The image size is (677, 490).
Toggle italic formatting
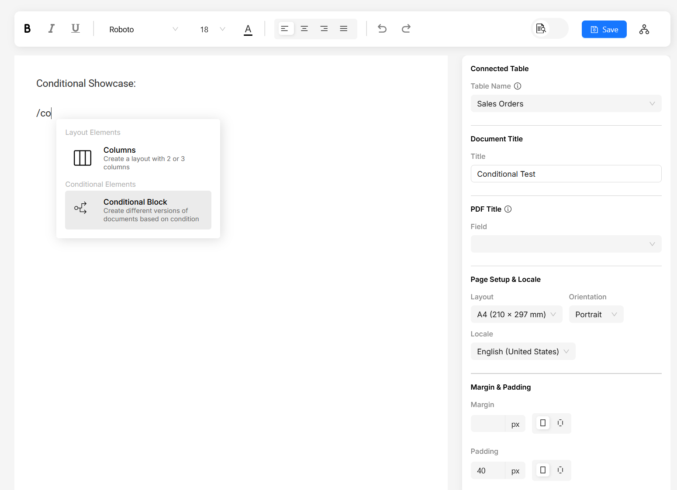click(51, 29)
